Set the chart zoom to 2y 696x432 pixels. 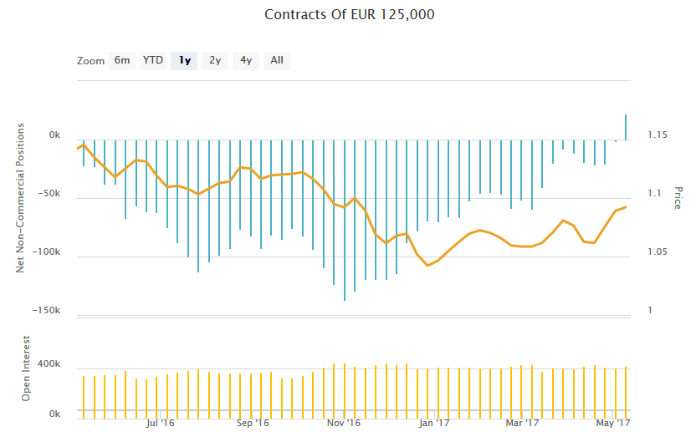tap(215, 60)
